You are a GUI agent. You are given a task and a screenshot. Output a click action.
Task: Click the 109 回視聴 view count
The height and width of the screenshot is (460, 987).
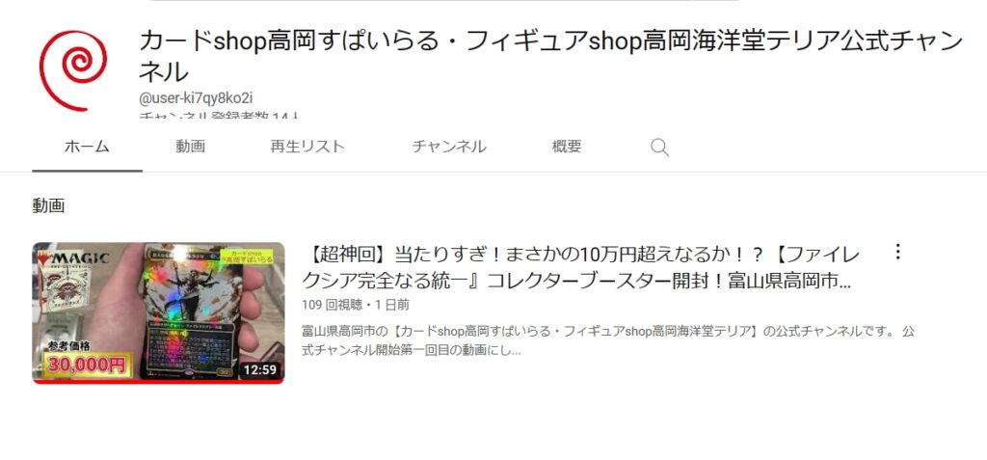point(333,305)
